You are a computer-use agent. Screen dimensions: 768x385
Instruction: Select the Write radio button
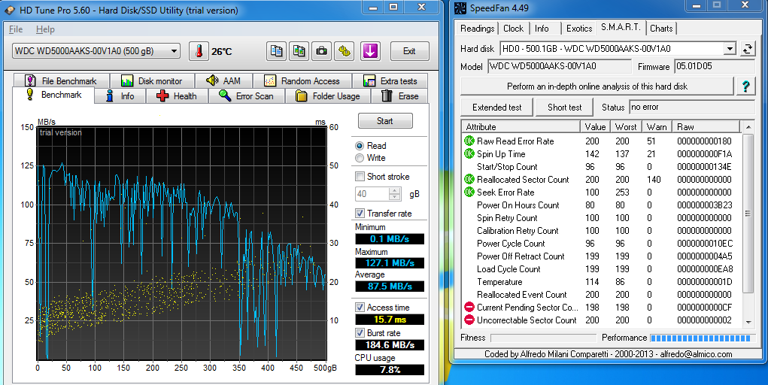pos(360,158)
